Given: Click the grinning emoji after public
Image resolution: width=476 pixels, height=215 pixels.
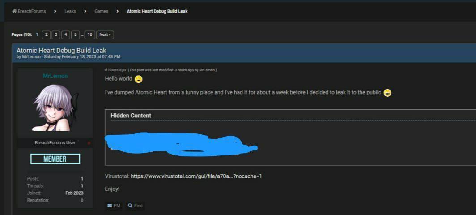Looking at the screenshot, I should point(387,93).
